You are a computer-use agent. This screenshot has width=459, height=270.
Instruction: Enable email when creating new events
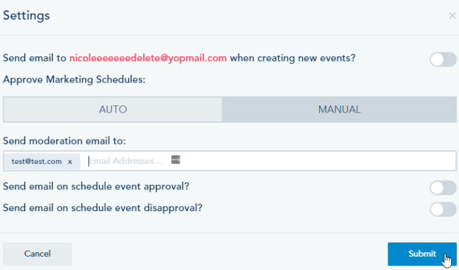pyautogui.click(x=443, y=60)
